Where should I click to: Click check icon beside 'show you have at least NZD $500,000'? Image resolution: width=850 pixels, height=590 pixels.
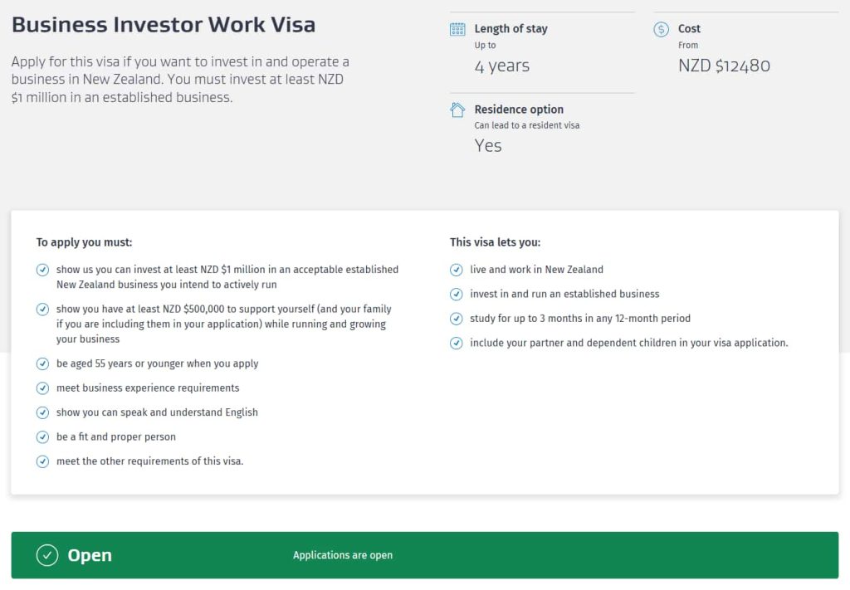43,309
